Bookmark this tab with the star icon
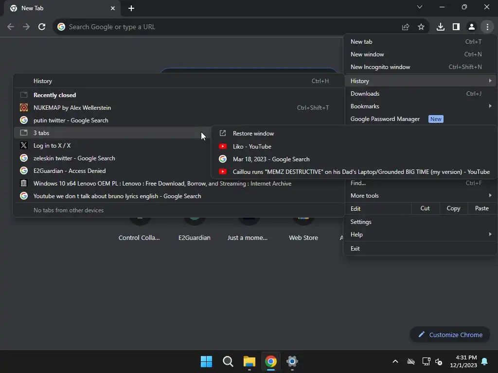Viewport: 498px width, 373px height. click(x=421, y=27)
